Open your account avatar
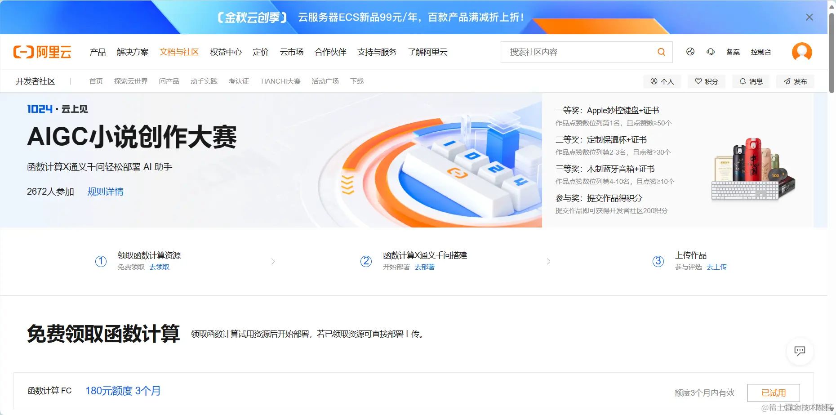 (802, 52)
